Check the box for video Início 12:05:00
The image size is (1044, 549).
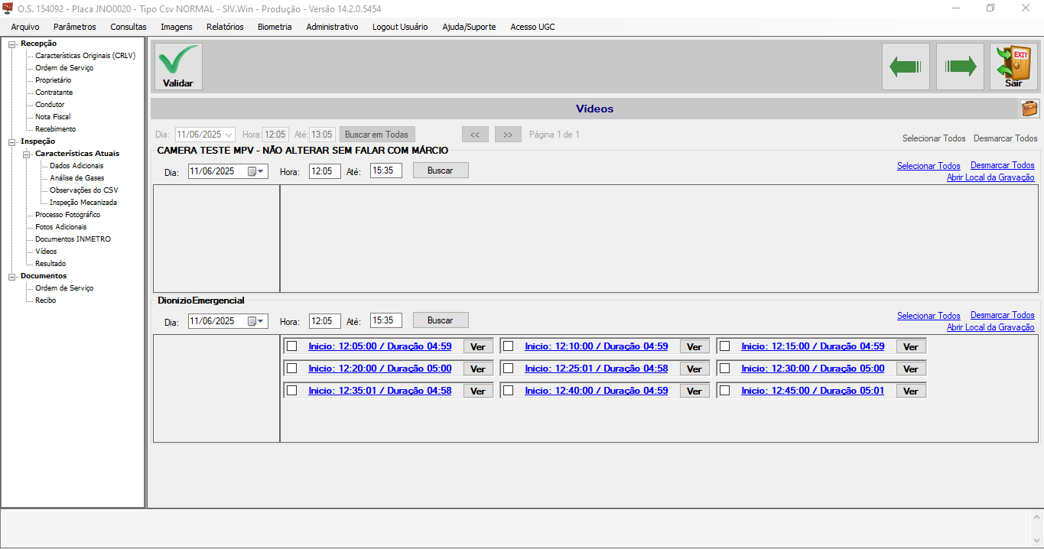(291, 346)
